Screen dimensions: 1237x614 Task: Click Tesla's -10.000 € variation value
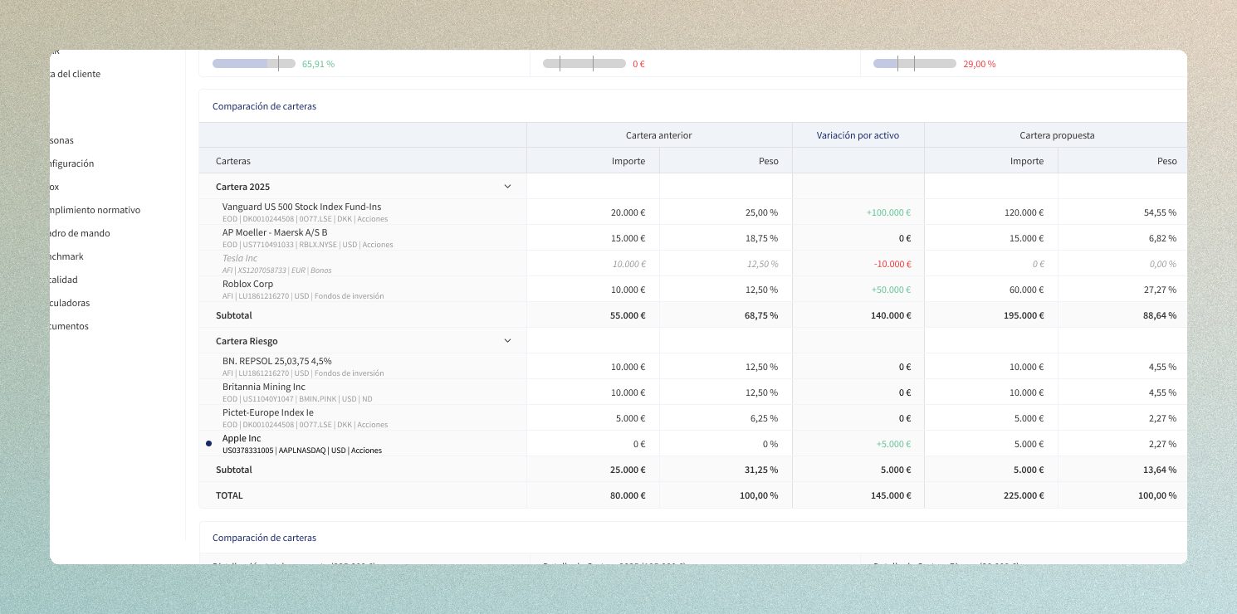[892, 264]
